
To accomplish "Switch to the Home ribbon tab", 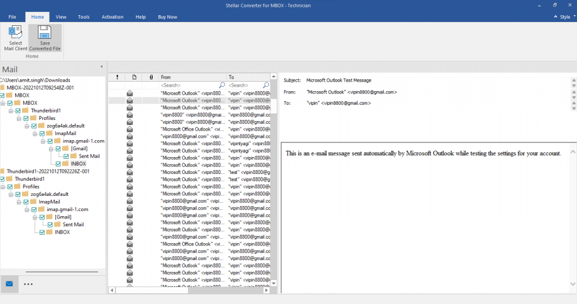I will (38, 17).
